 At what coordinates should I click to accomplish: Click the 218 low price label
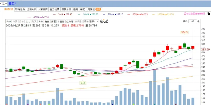83,83
